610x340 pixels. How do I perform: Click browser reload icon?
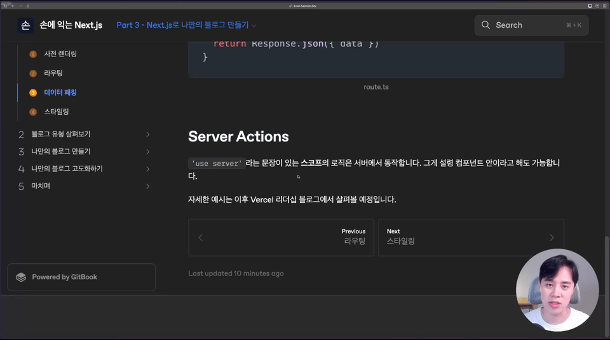(x=27, y=6)
